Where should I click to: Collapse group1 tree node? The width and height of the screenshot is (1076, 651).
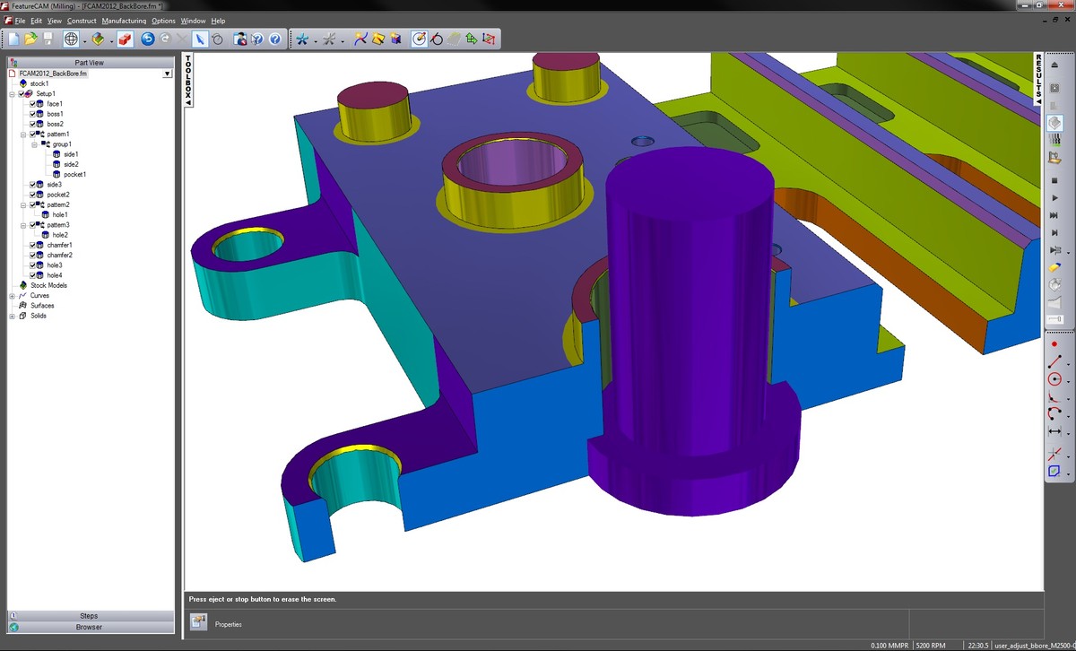coord(34,144)
